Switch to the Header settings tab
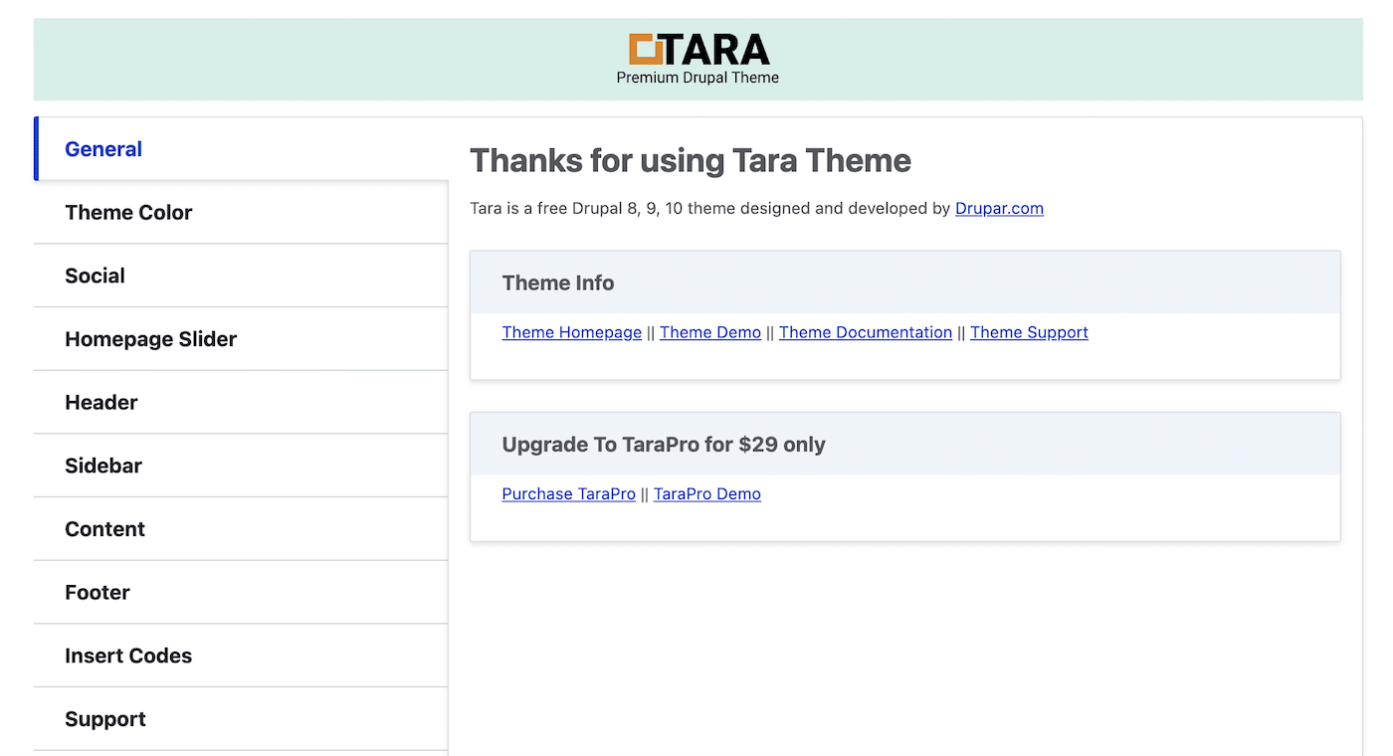Image resolution: width=1393 pixels, height=756 pixels. coord(100,402)
